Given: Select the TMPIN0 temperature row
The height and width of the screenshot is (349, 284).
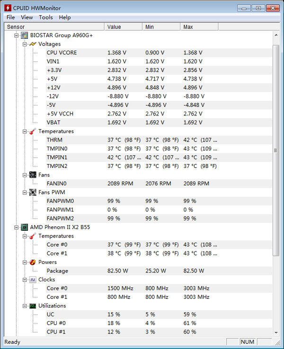Looking at the screenshot, I should point(159,148).
